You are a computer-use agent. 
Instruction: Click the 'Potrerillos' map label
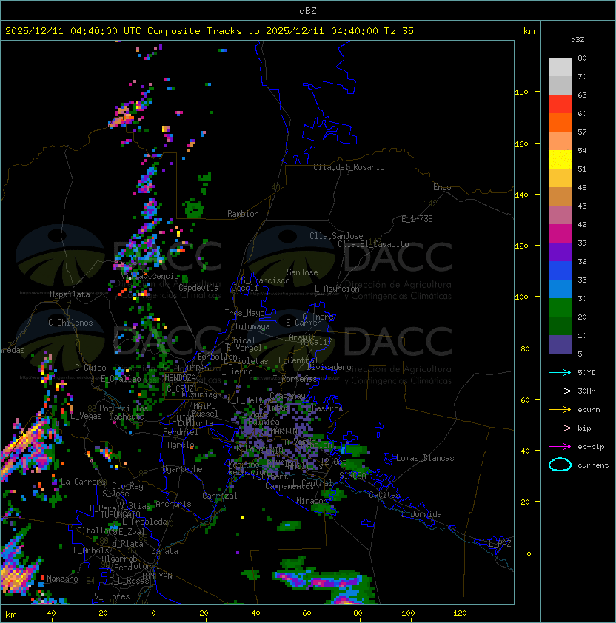[x=124, y=408]
